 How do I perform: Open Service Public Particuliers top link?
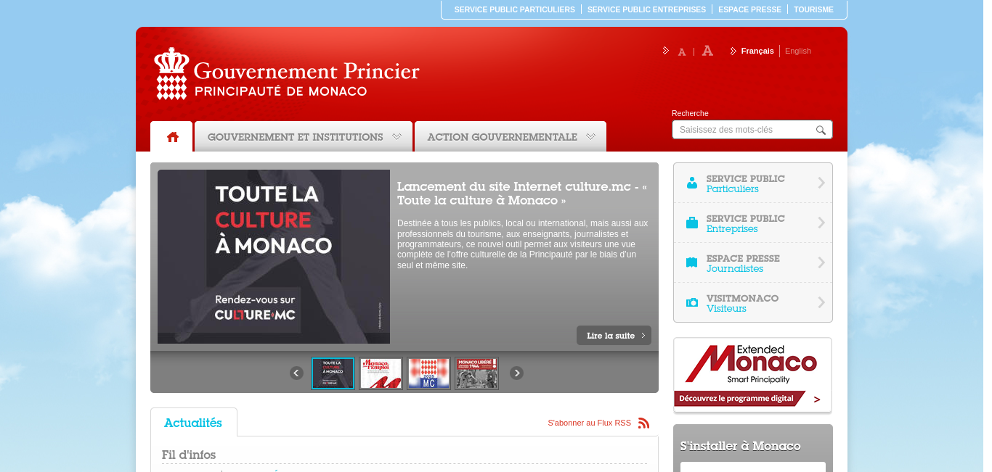click(x=514, y=9)
